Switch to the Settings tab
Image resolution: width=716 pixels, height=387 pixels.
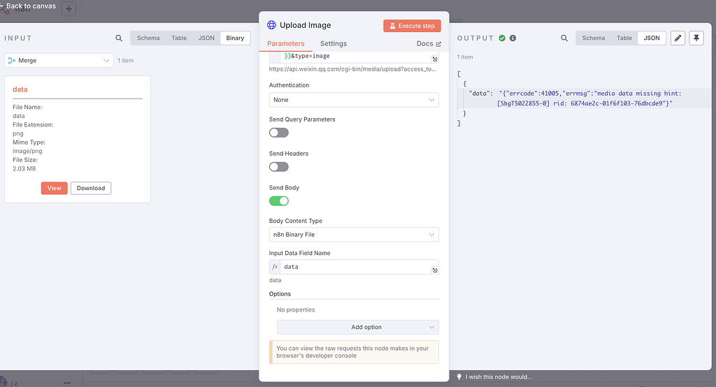pos(334,44)
